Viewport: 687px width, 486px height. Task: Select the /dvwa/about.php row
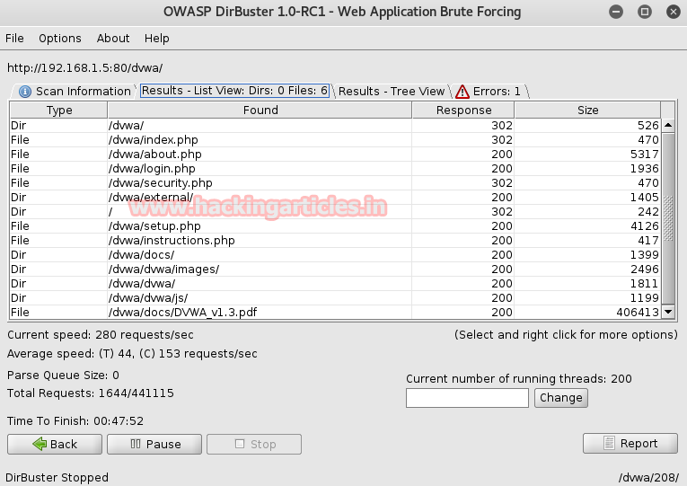click(x=335, y=155)
